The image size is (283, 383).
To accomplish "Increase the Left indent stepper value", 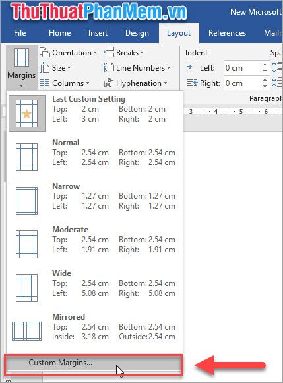I will [x=265, y=65].
